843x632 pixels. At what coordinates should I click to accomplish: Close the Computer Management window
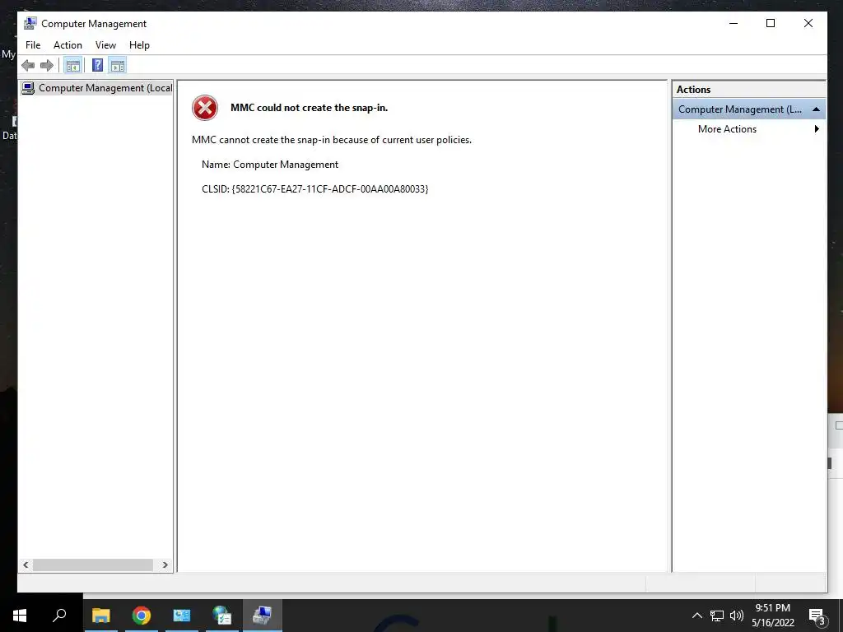tap(808, 23)
